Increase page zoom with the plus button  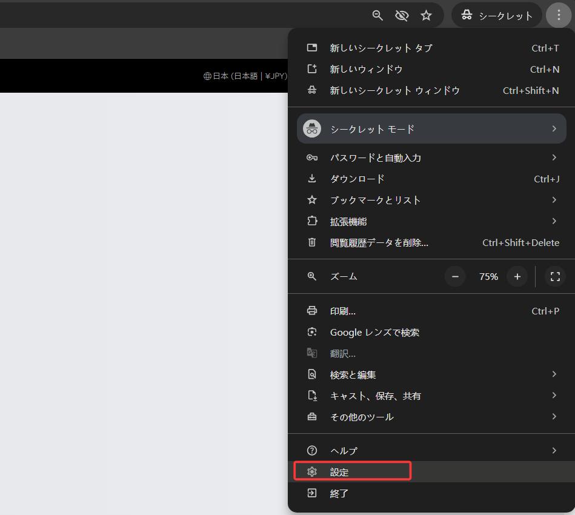pos(517,276)
